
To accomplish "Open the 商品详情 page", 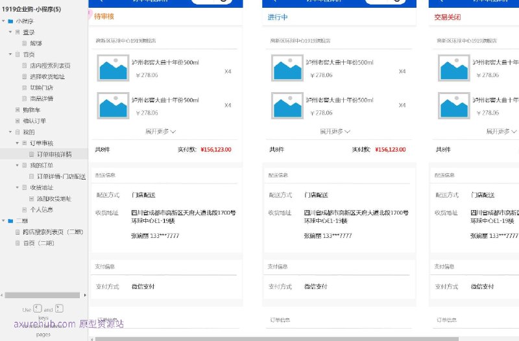I will click(x=42, y=99).
